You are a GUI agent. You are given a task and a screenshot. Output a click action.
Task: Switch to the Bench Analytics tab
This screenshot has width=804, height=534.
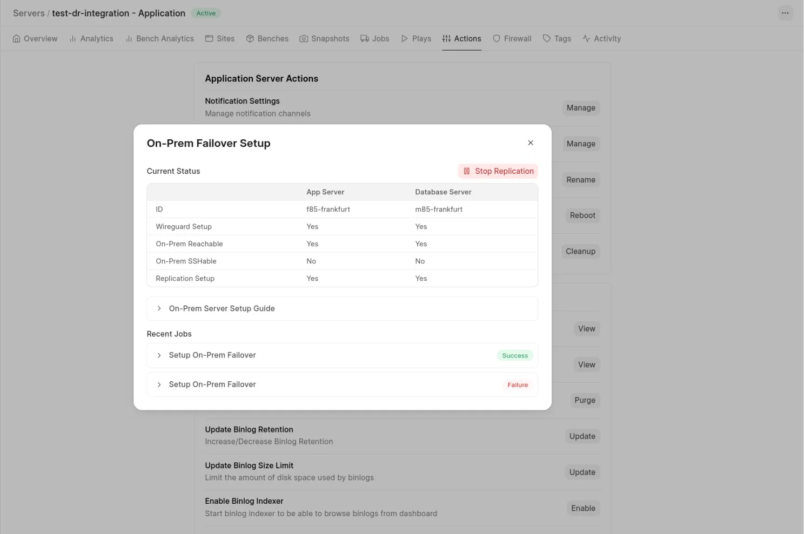click(159, 39)
